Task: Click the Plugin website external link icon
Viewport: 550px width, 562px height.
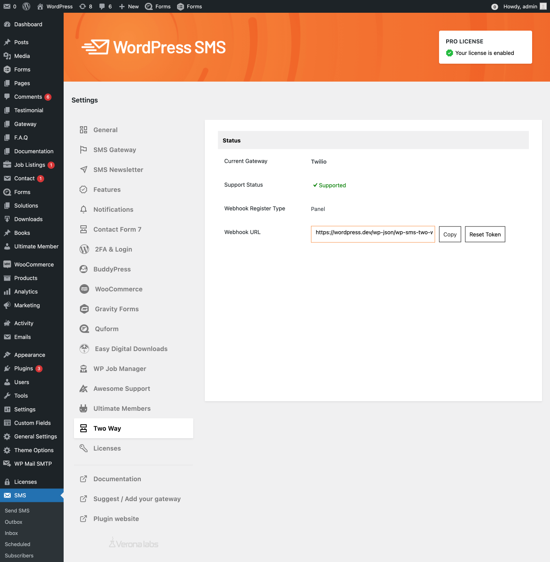Action: pyautogui.click(x=84, y=519)
